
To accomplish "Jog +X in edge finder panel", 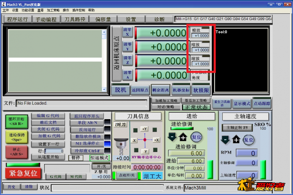I will tap(156, 140).
